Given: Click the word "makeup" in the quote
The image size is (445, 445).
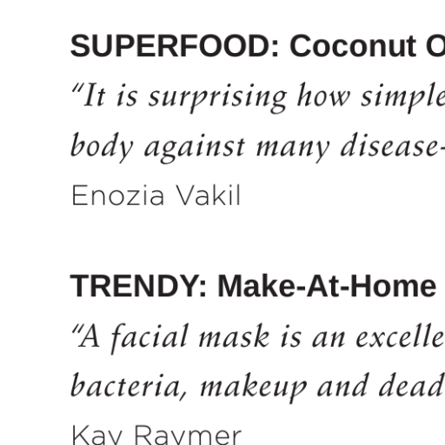Looking at the screenshot, I should tap(253, 389).
